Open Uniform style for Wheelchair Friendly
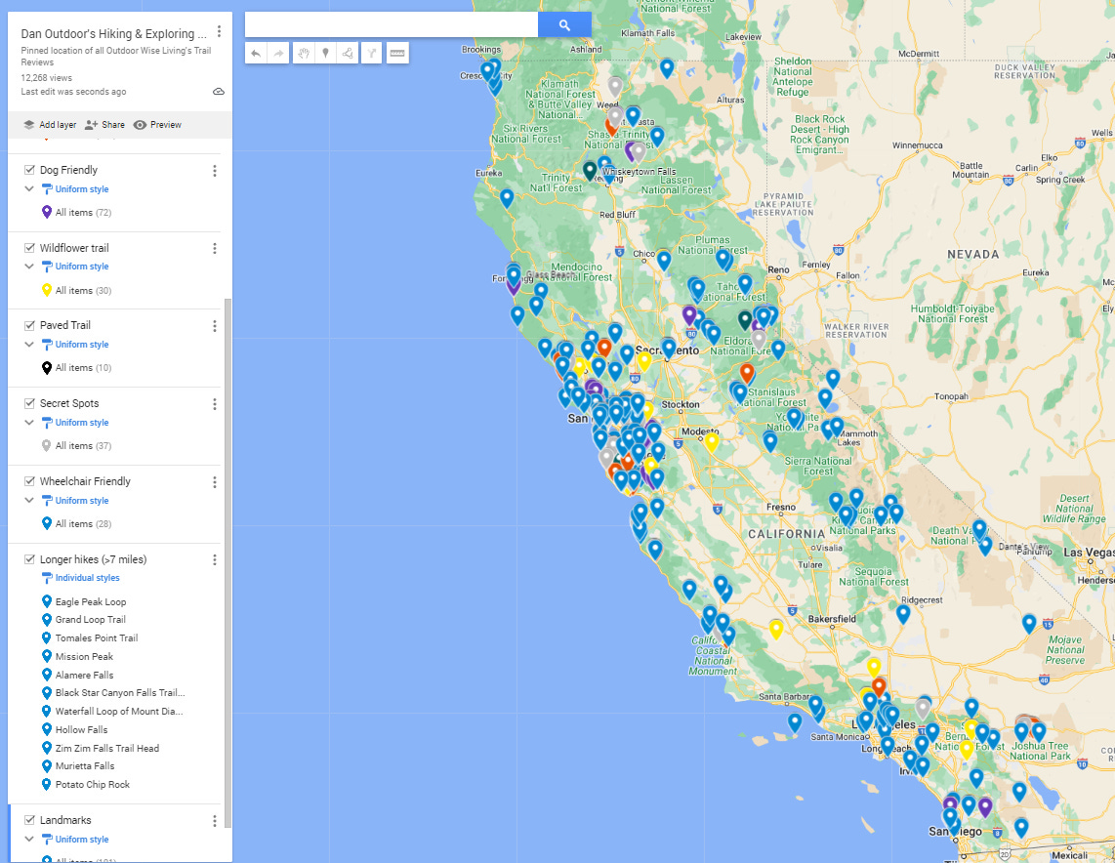 click(75, 501)
